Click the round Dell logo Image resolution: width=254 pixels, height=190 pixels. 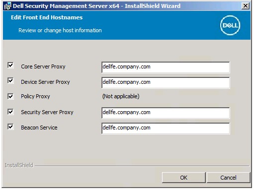(230, 25)
